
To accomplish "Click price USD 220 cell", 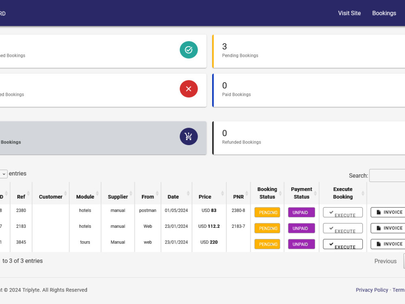I will coord(209,242).
